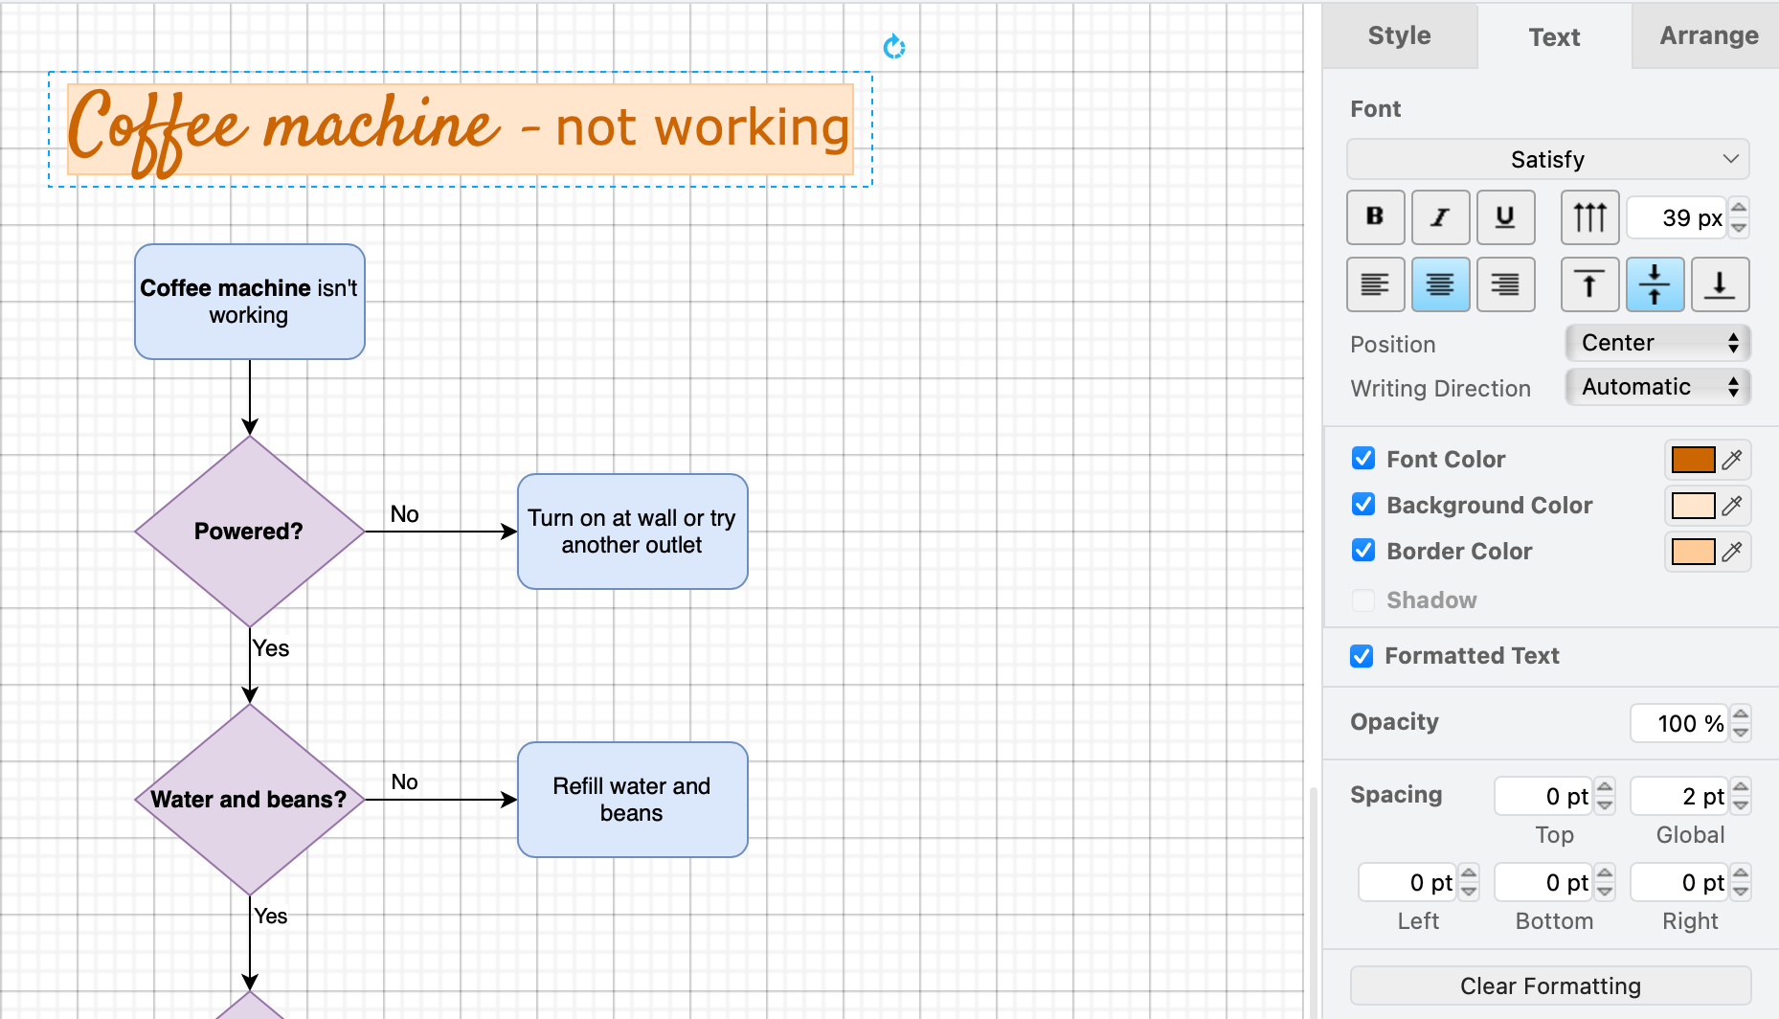Screen dimensions: 1779x1019
Task: Toggle underline formatting button
Action: point(1505,217)
